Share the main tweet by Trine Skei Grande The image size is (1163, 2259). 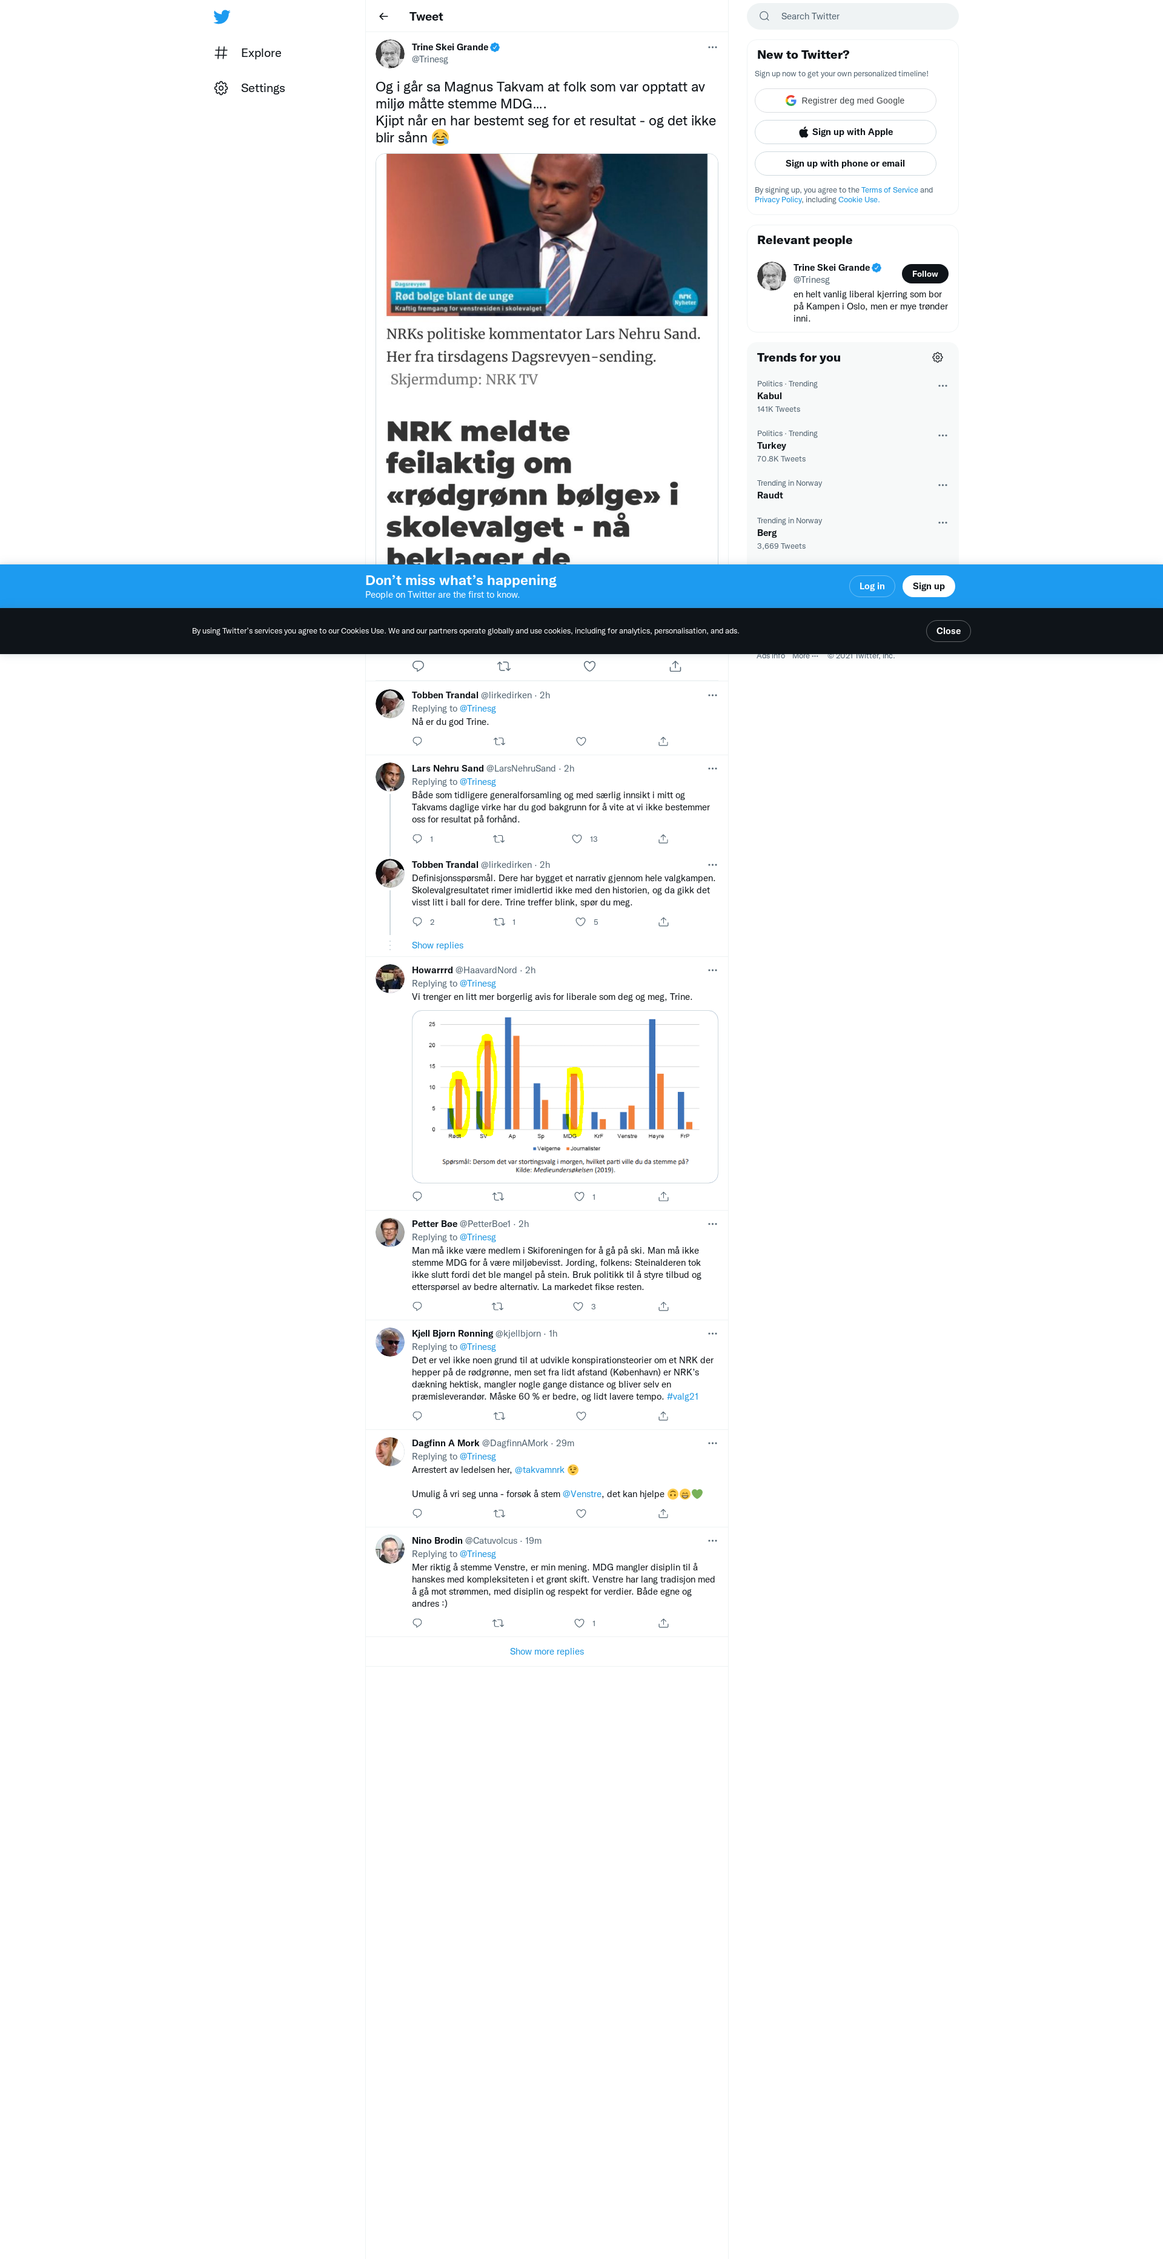click(675, 666)
